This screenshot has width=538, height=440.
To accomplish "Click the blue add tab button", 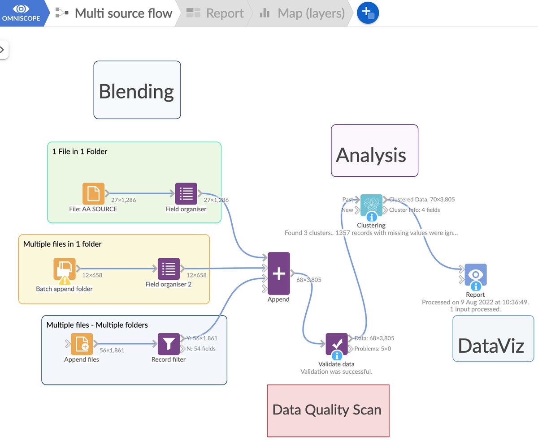I will 368,13.
